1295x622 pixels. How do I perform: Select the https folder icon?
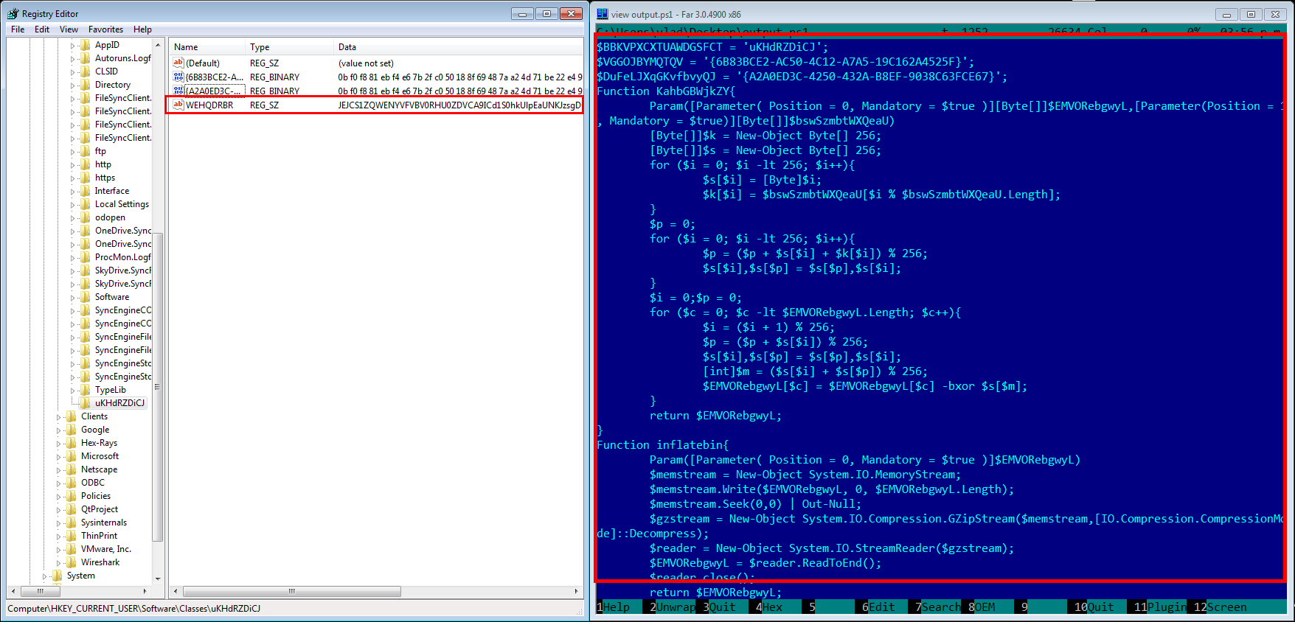point(86,178)
